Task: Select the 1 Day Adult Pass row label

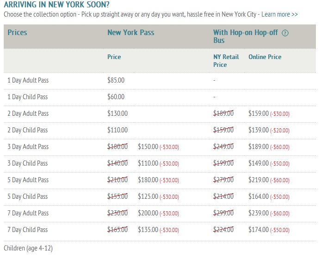Action: pos(28,80)
